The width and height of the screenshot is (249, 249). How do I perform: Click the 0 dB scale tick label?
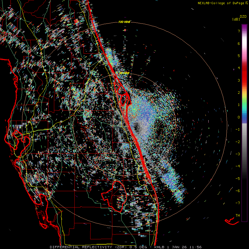(x=239, y=117)
